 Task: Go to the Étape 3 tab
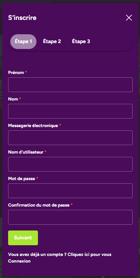click(x=81, y=42)
